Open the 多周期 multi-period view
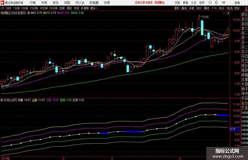Screen dimensions: 248x160 (x=85, y=8)
